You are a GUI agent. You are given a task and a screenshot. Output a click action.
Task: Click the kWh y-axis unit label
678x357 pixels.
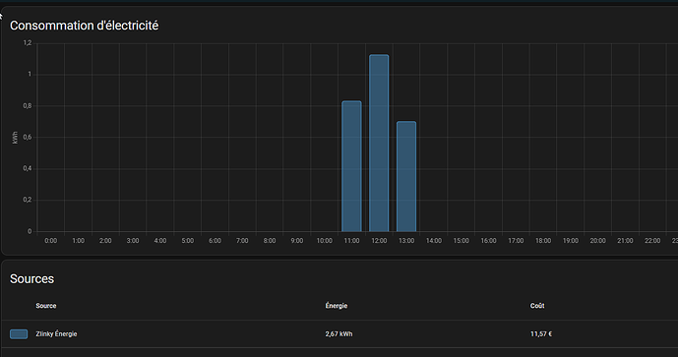pyautogui.click(x=15, y=138)
